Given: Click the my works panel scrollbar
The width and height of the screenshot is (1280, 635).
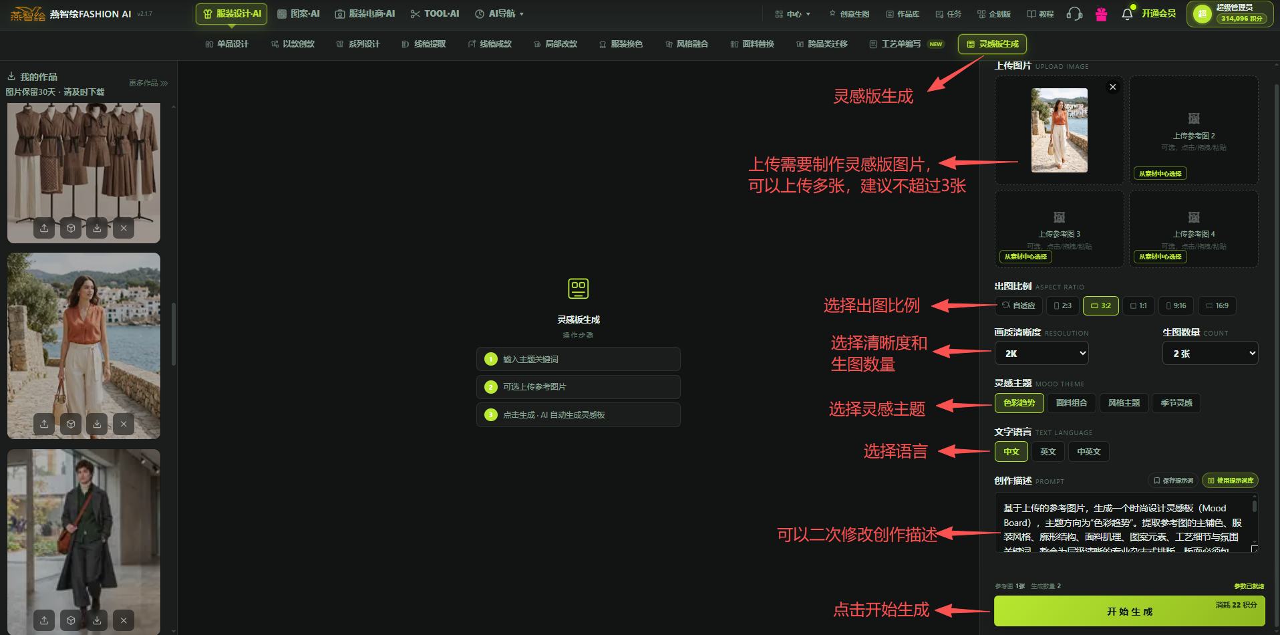Looking at the screenshot, I should tap(174, 334).
